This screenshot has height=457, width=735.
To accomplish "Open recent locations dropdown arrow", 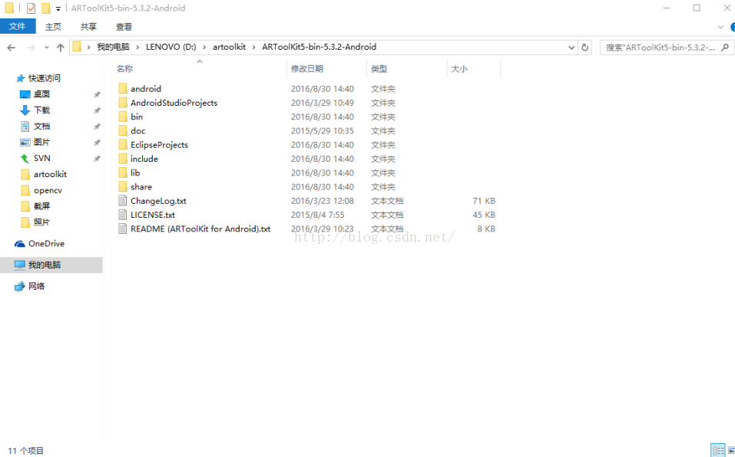I will [46, 48].
